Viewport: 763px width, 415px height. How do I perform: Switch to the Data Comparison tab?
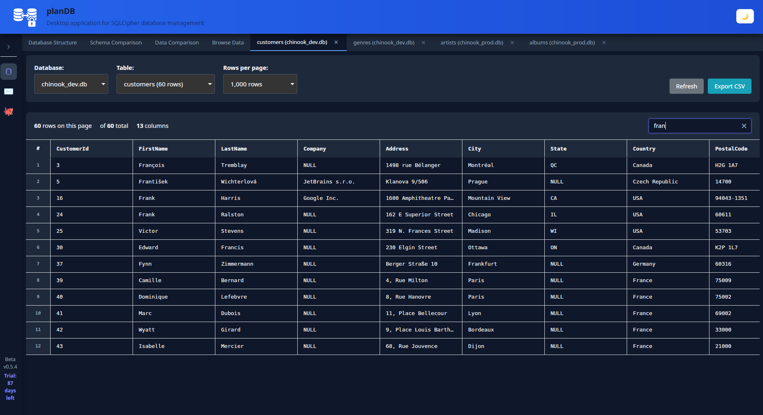pos(177,42)
